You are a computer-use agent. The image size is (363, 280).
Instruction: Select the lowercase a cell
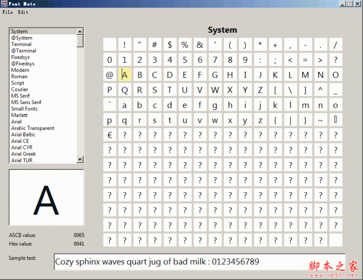coord(125,105)
